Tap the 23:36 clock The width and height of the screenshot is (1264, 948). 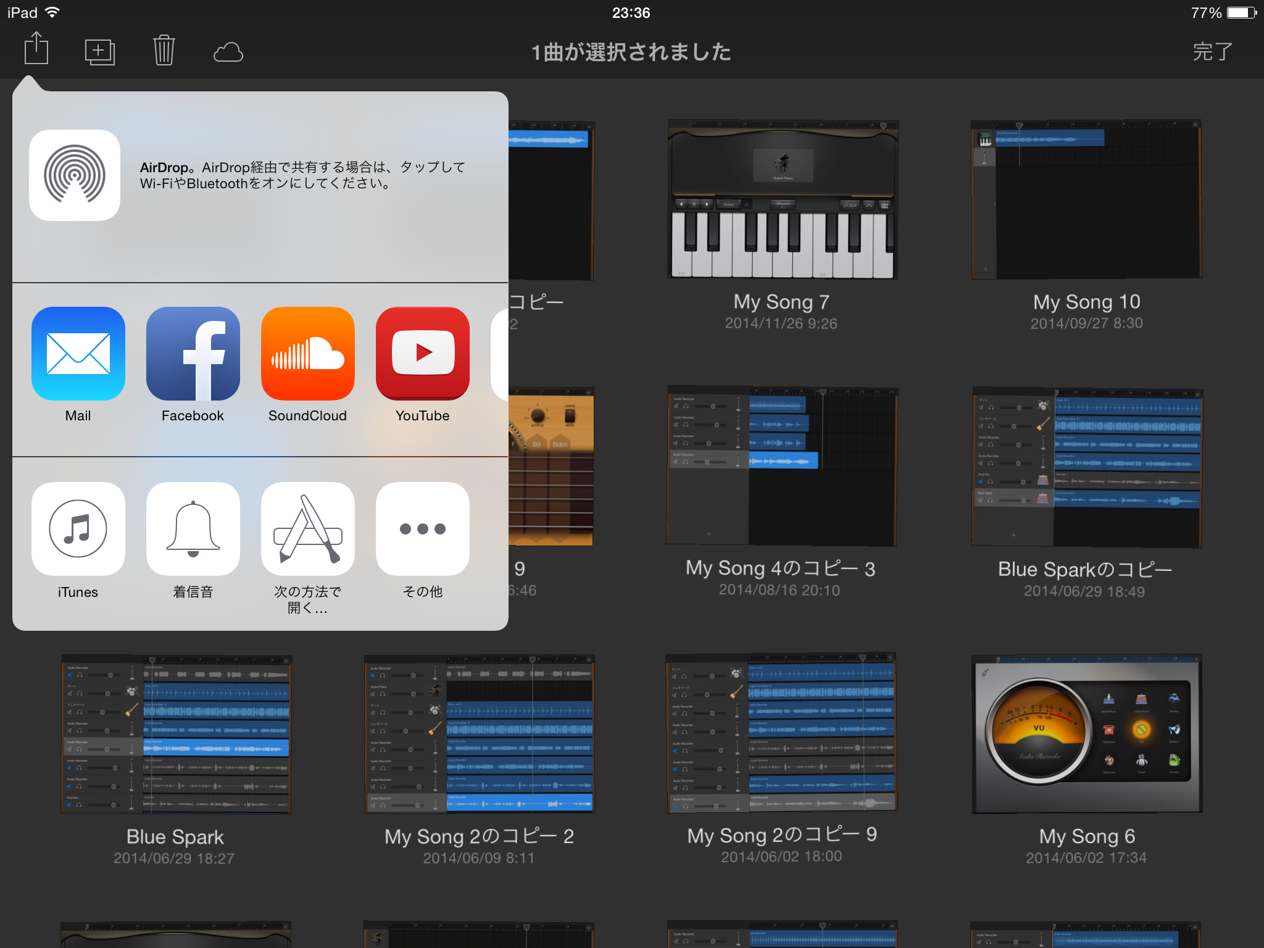pos(631,13)
